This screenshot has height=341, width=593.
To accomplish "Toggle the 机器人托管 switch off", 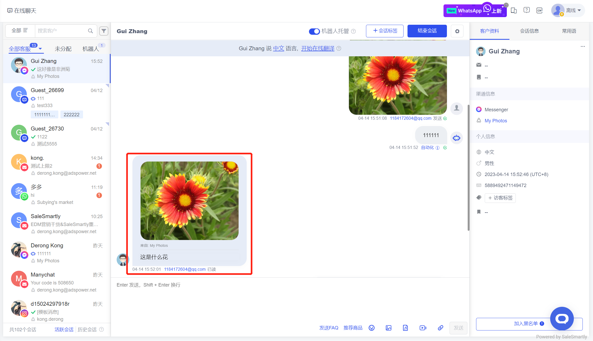I will tap(314, 31).
